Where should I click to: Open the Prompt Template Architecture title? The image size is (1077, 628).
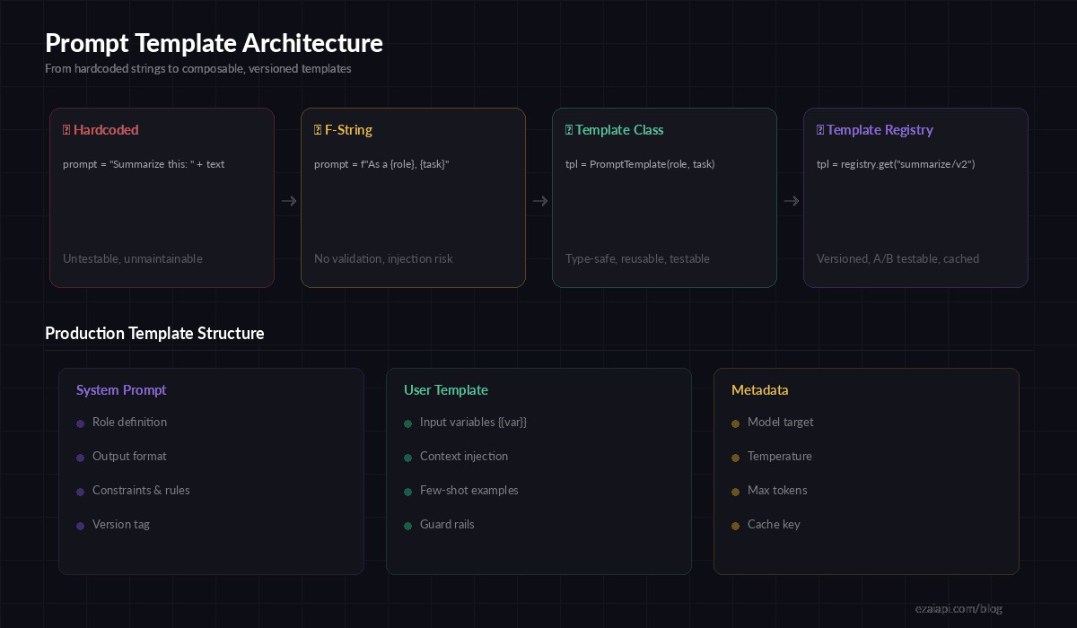[214, 43]
